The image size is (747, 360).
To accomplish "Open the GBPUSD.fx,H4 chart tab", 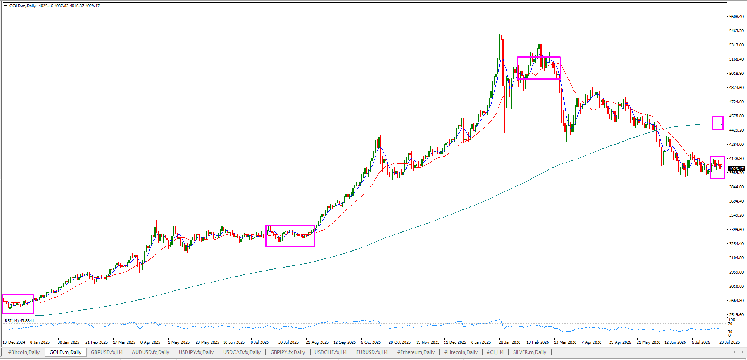I will [x=107, y=352].
